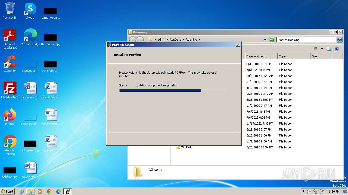Click the 10/5/2017 10:20 AM date row
The height and width of the screenshot is (195, 348).
tap(260, 76)
